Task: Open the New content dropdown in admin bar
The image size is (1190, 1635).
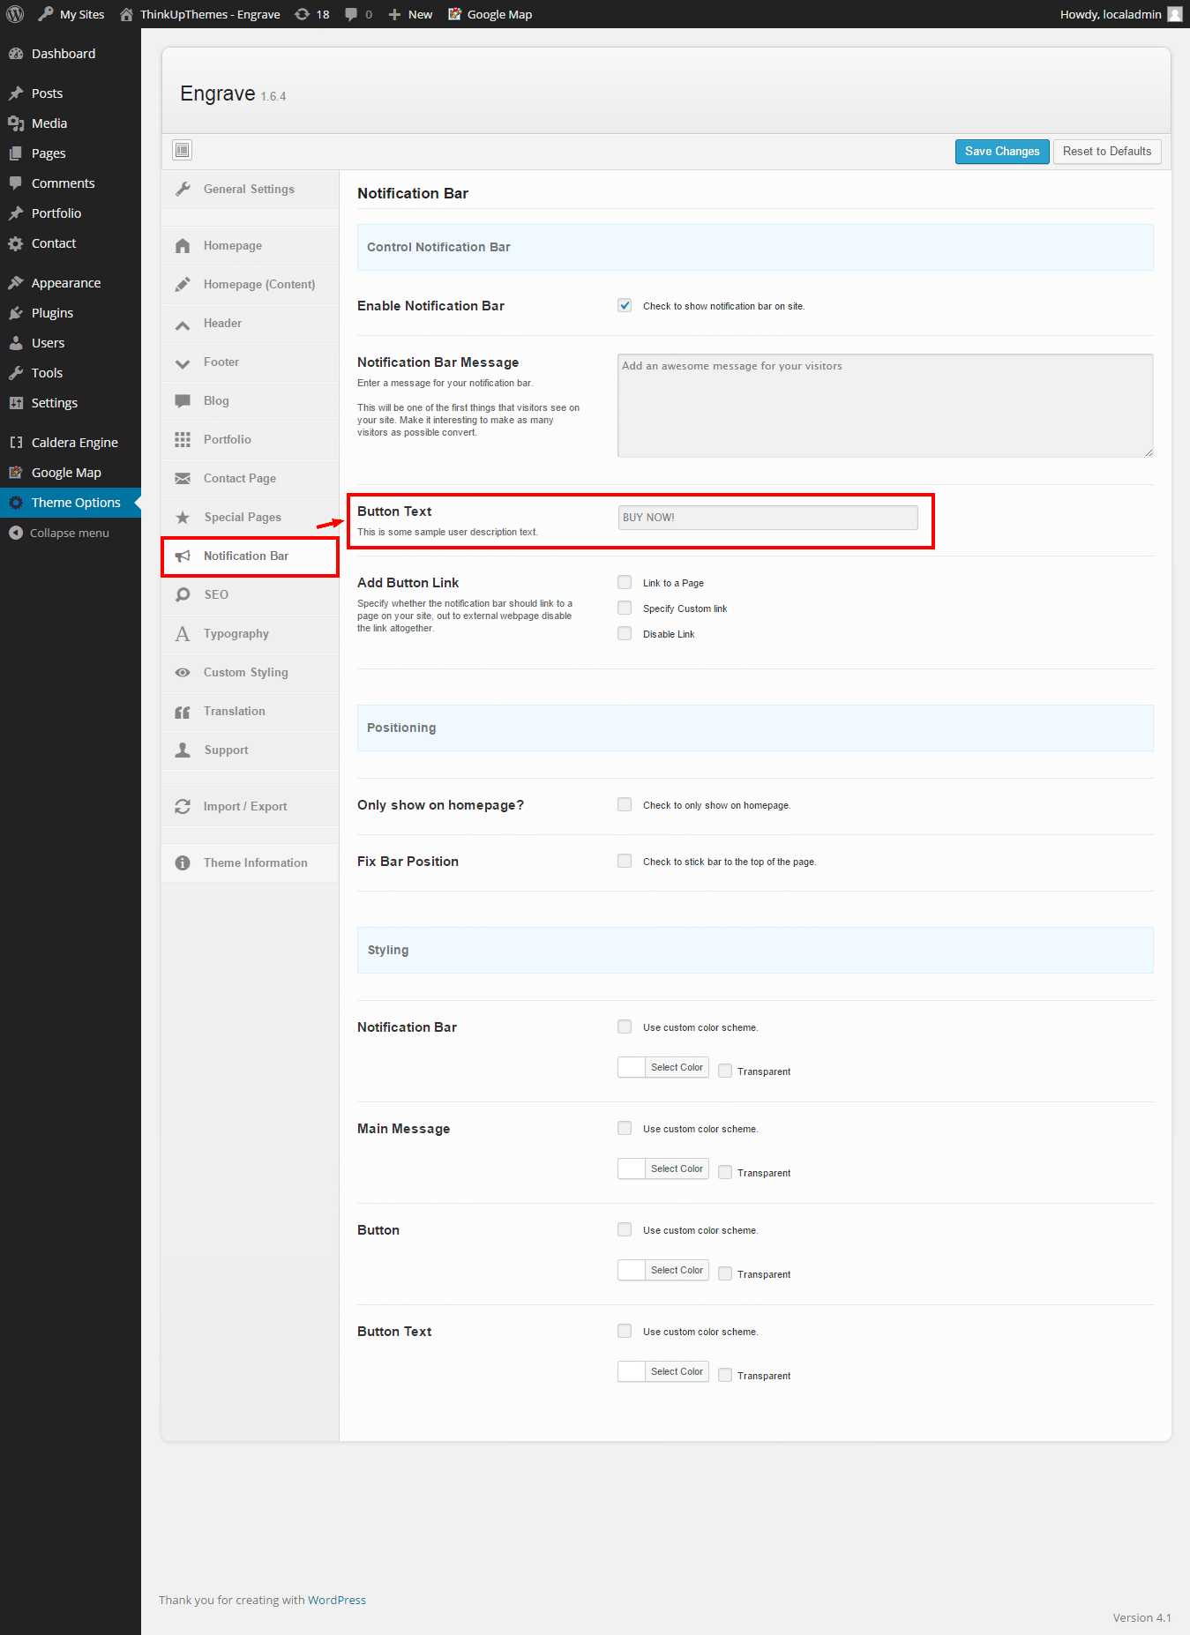Action: click(x=411, y=14)
